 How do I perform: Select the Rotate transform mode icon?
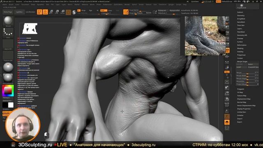tap(63, 12)
